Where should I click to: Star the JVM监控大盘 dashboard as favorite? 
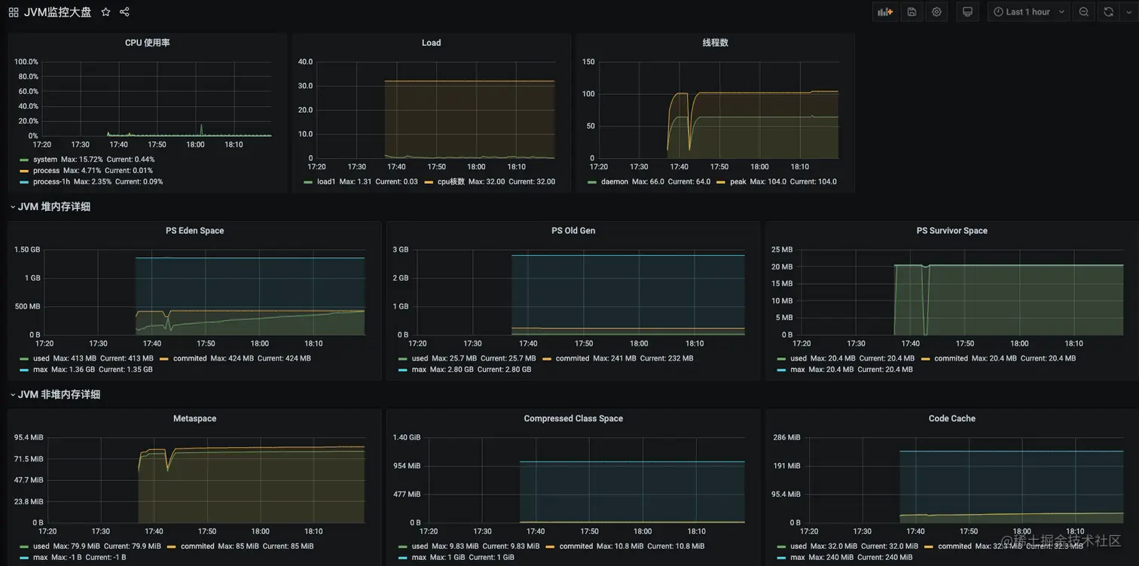105,12
